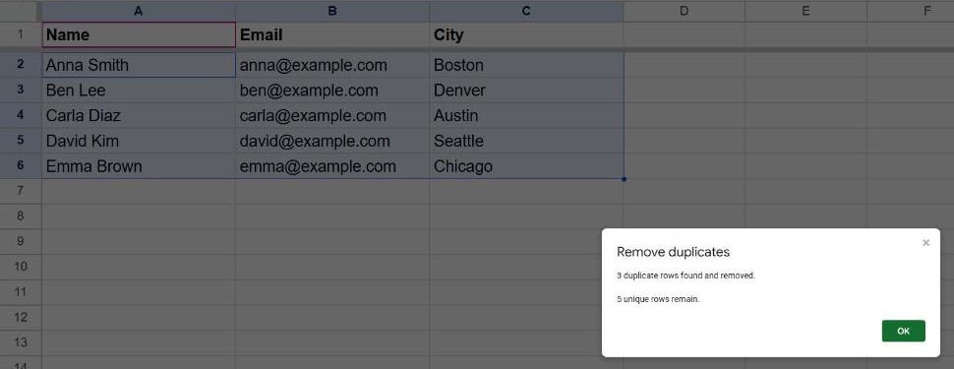This screenshot has width=954, height=369.
Task: Select row 6 header
Action: [21, 166]
